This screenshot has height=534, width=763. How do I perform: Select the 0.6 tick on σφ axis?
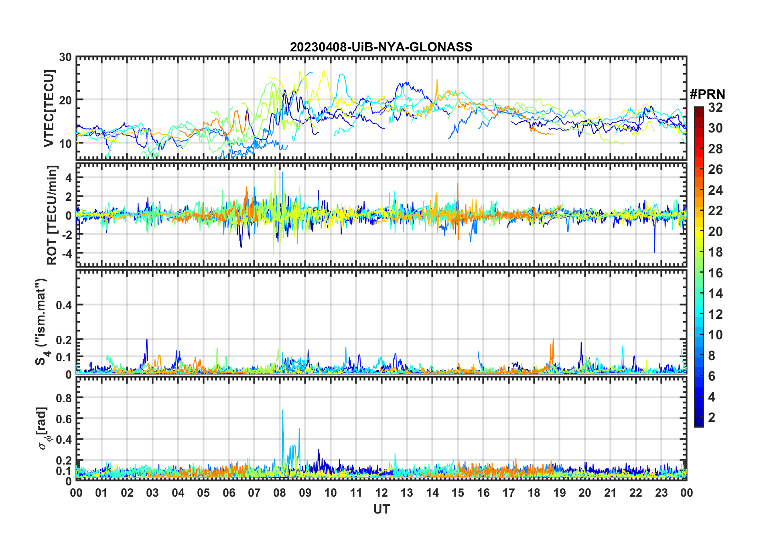pos(64,419)
